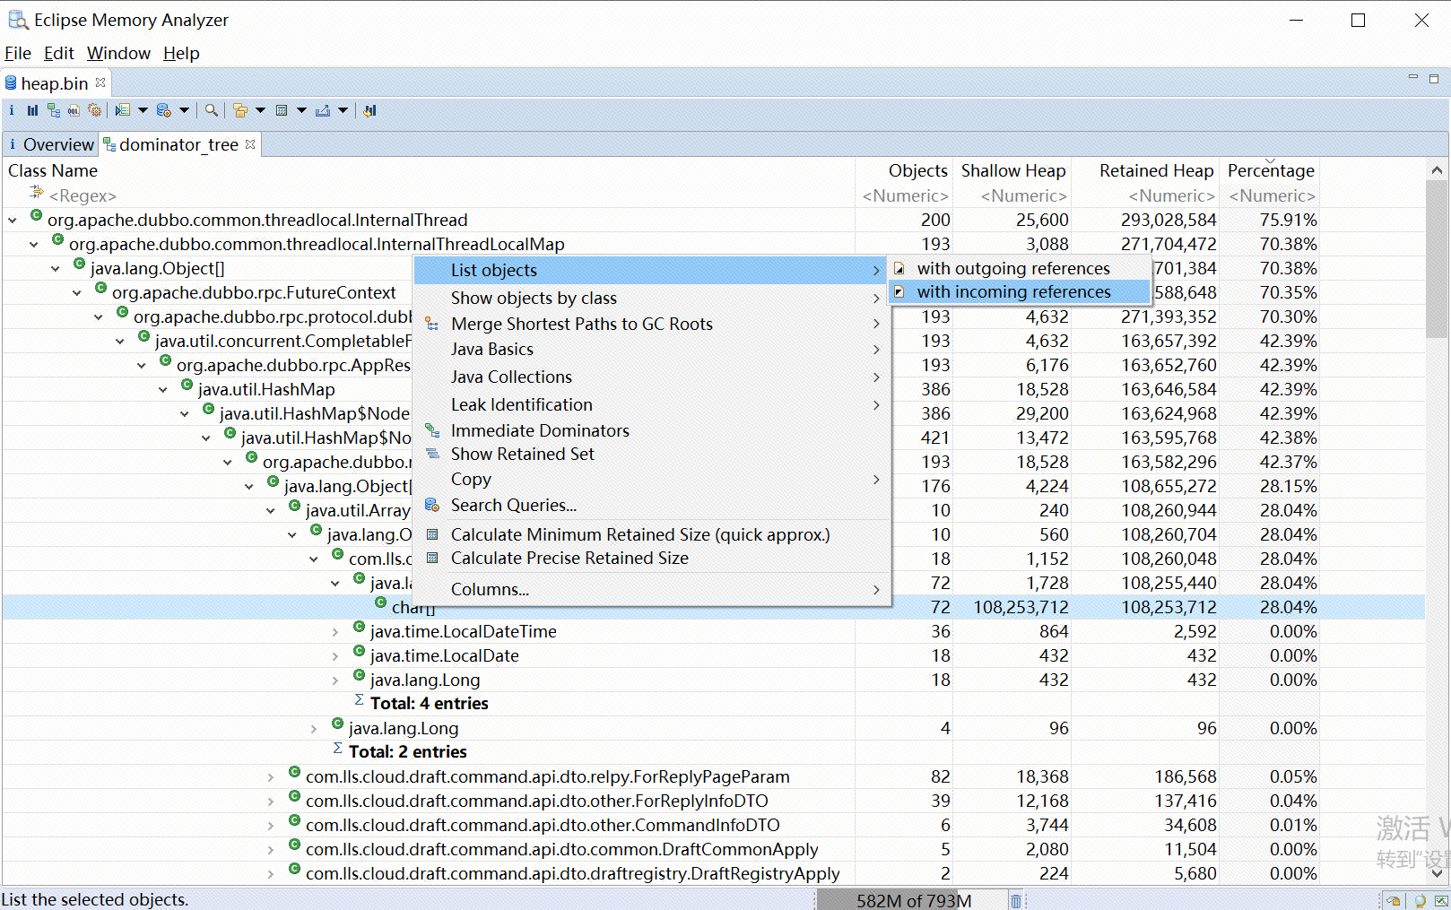This screenshot has height=910, width=1451.
Task: Open thread overview gear icon
Action: point(94,110)
